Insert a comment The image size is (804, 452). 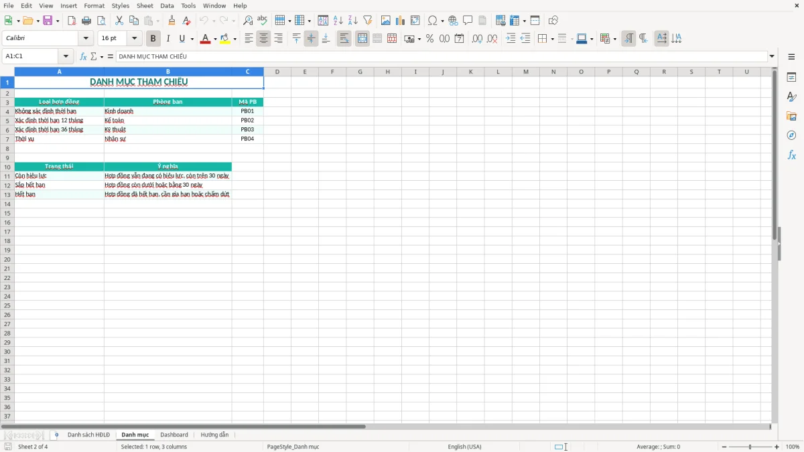pos(468,21)
